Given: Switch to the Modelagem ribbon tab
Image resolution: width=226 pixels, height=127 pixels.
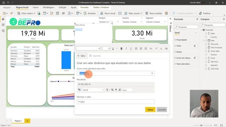Looking at the screenshot, I should tap(49, 7).
